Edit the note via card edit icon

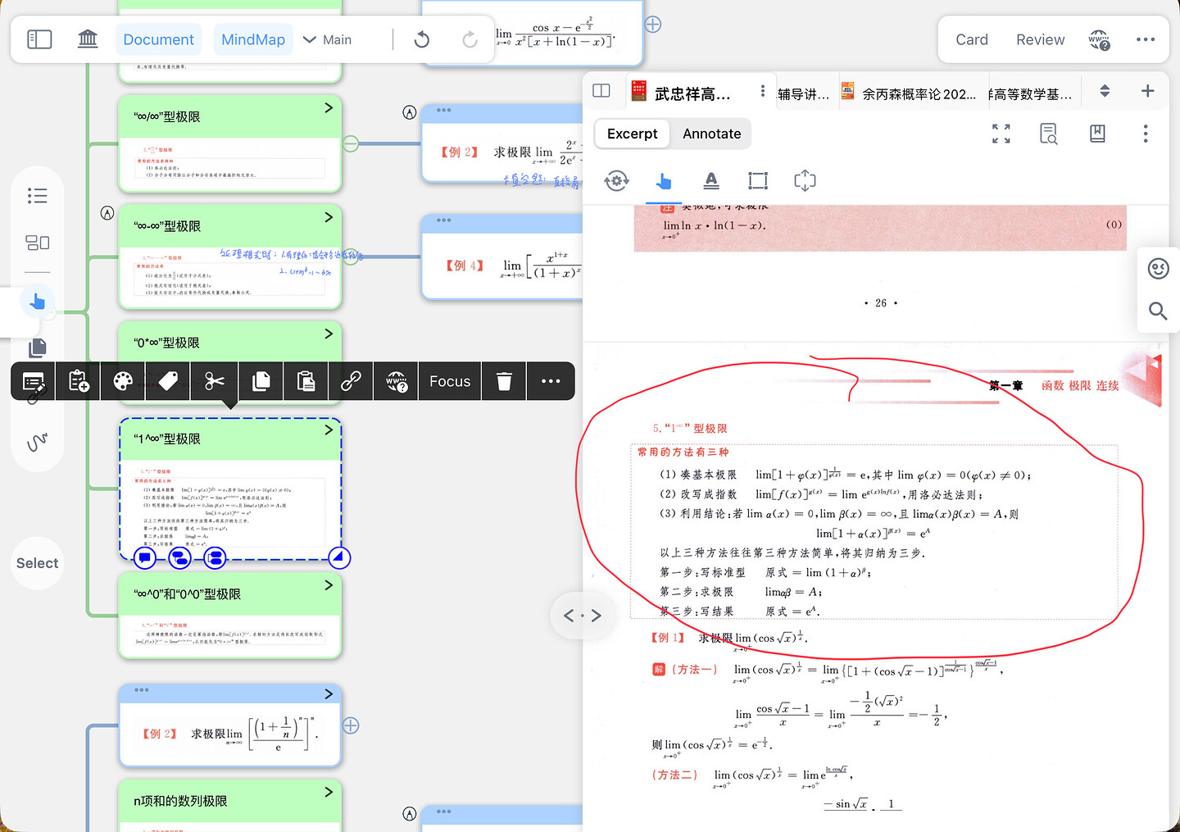pyautogui.click(x=34, y=382)
